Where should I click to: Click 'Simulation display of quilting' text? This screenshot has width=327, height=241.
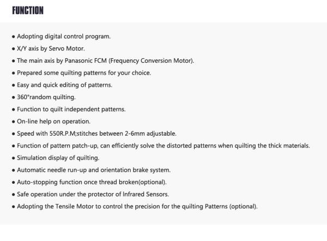click(x=58, y=158)
